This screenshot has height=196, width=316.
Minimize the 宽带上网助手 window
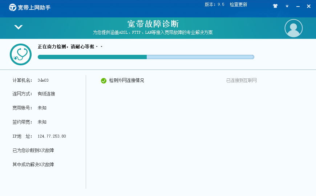(298, 6)
